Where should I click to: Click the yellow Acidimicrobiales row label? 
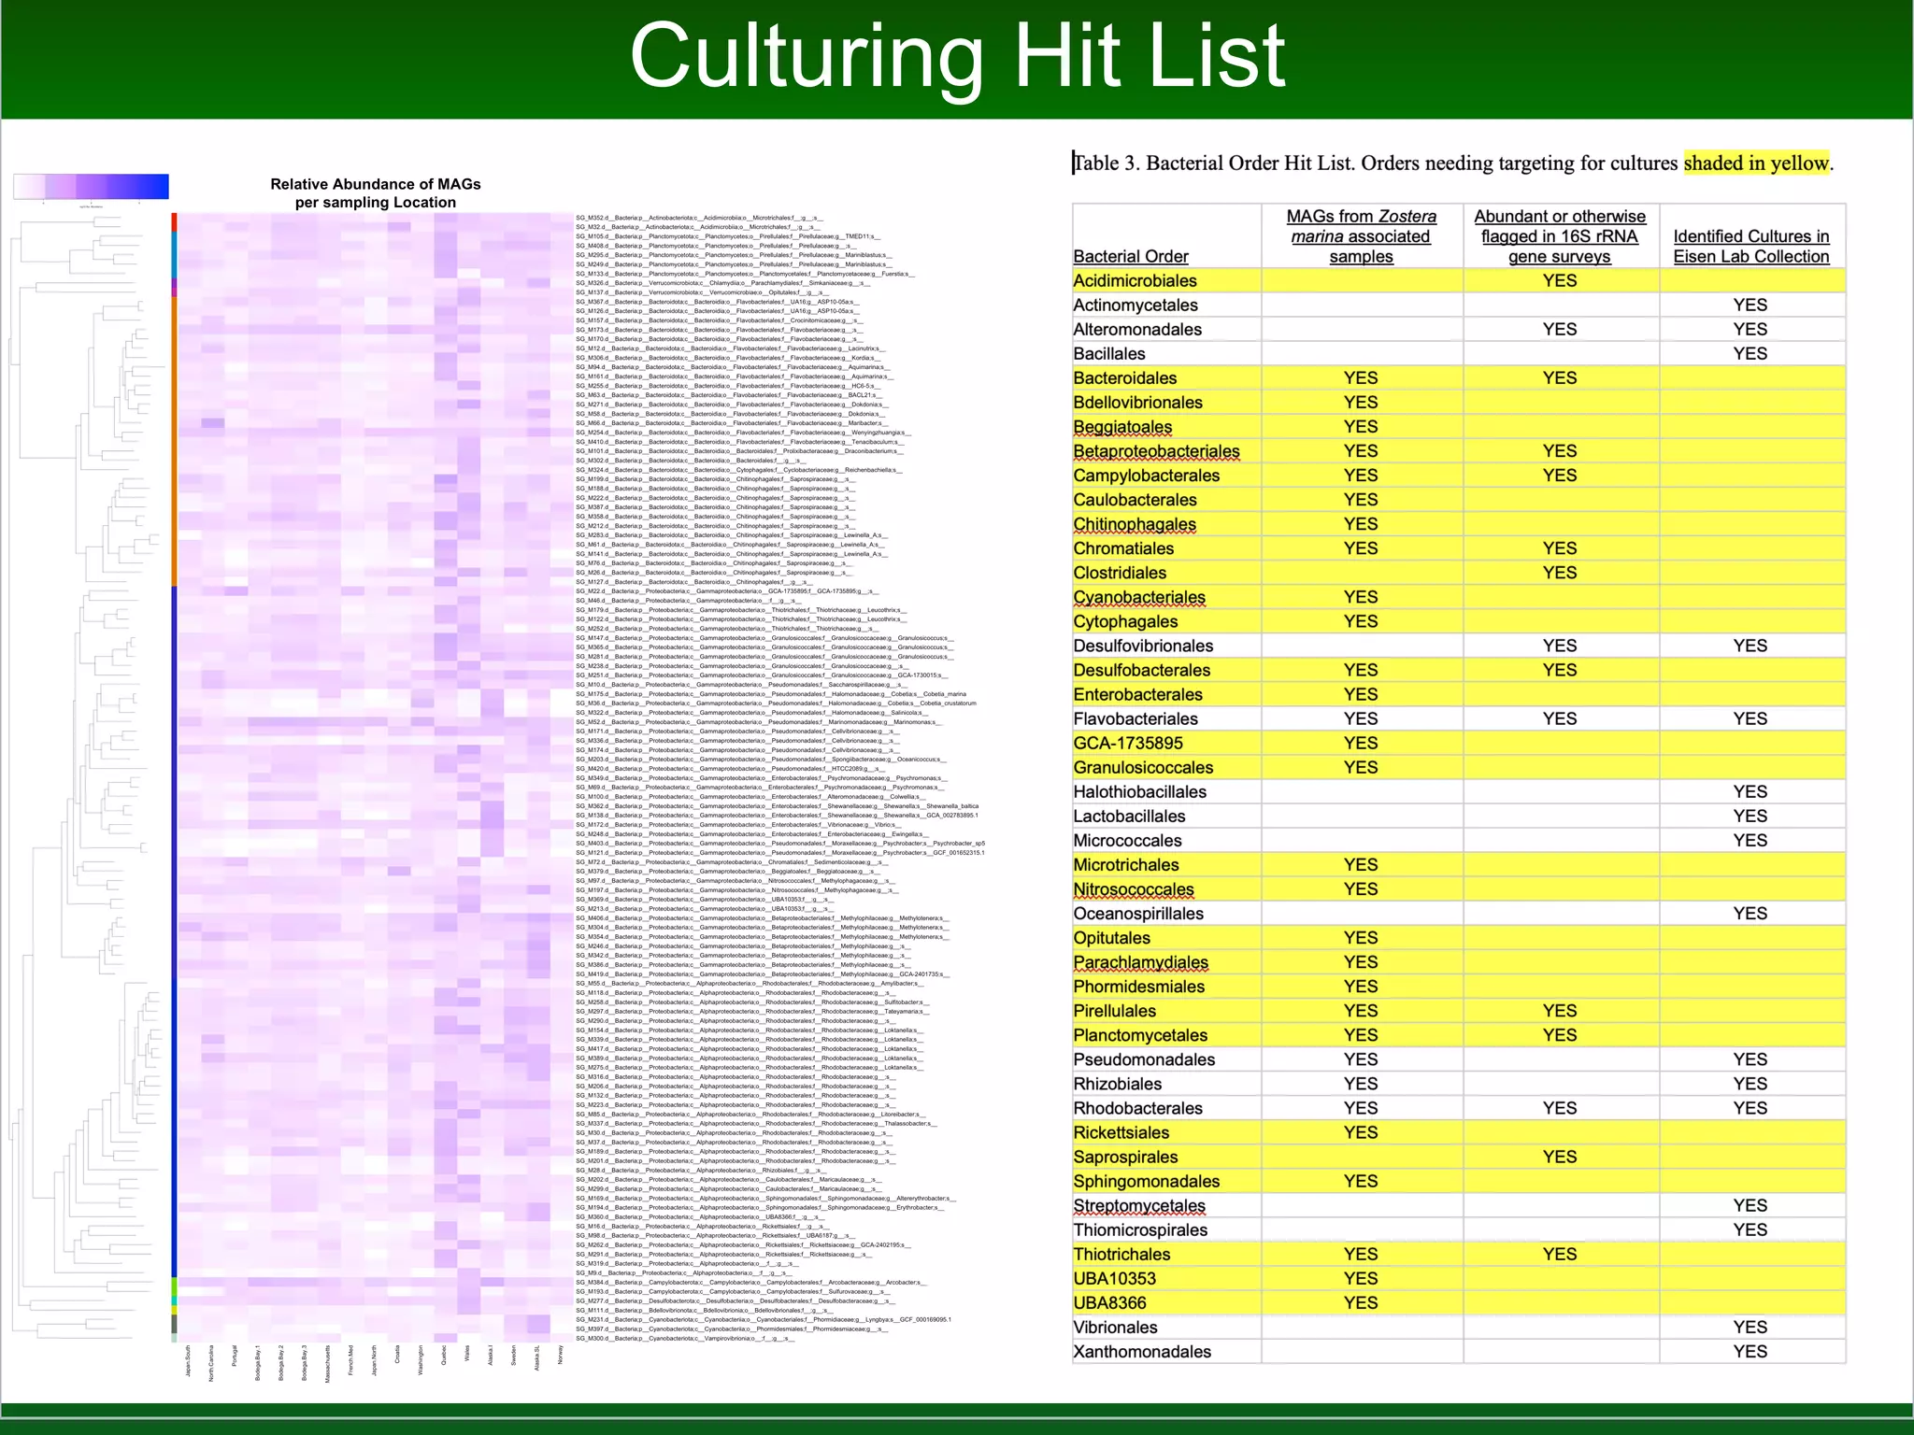tap(1135, 281)
